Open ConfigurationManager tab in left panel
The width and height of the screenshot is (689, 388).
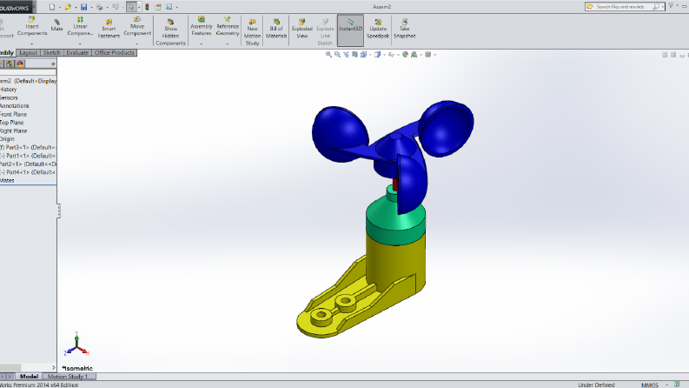(x=10, y=64)
